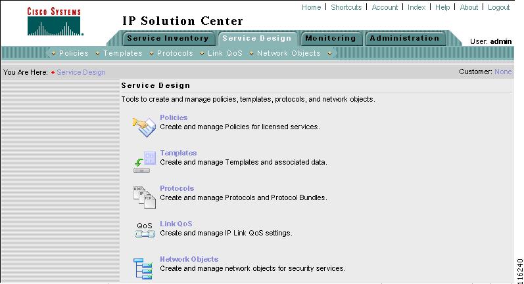The width and height of the screenshot is (524, 284).
Task: Click the Logout link
Action: (498, 7)
